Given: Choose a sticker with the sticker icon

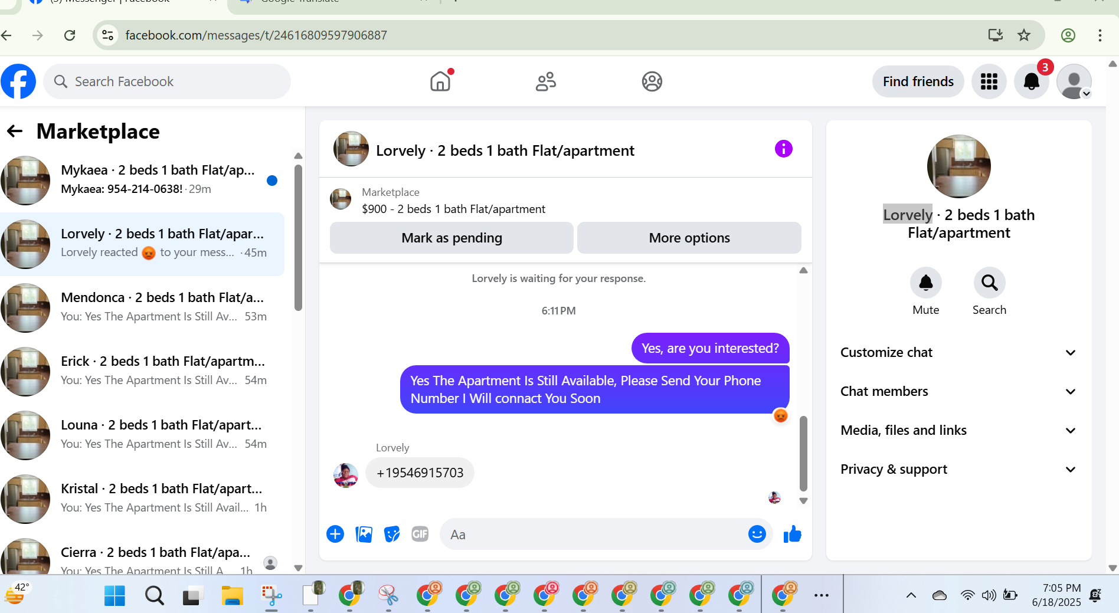Looking at the screenshot, I should 392,534.
